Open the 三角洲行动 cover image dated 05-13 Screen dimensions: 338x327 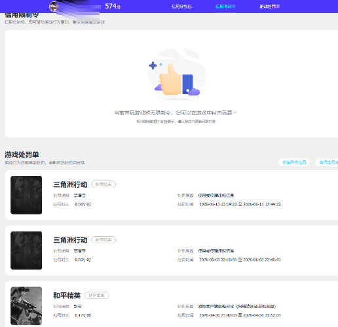(26, 195)
